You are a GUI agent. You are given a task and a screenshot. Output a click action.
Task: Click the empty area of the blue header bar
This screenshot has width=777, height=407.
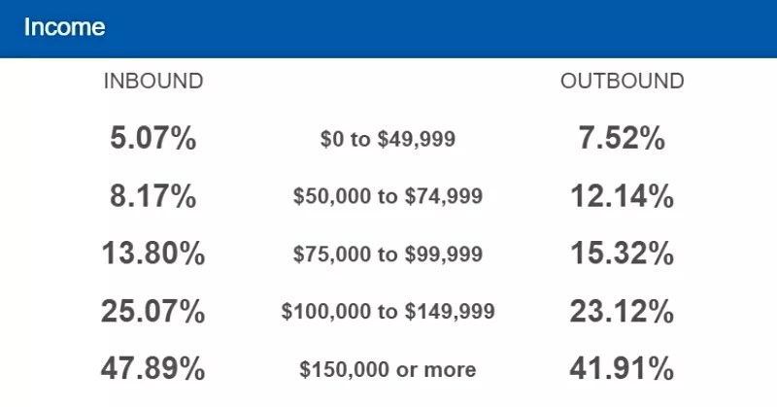click(x=437, y=27)
